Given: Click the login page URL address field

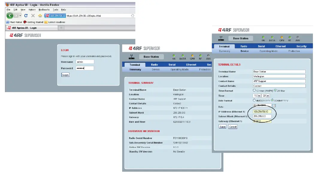Looking at the screenshot, I should click(x=98, y=15).
